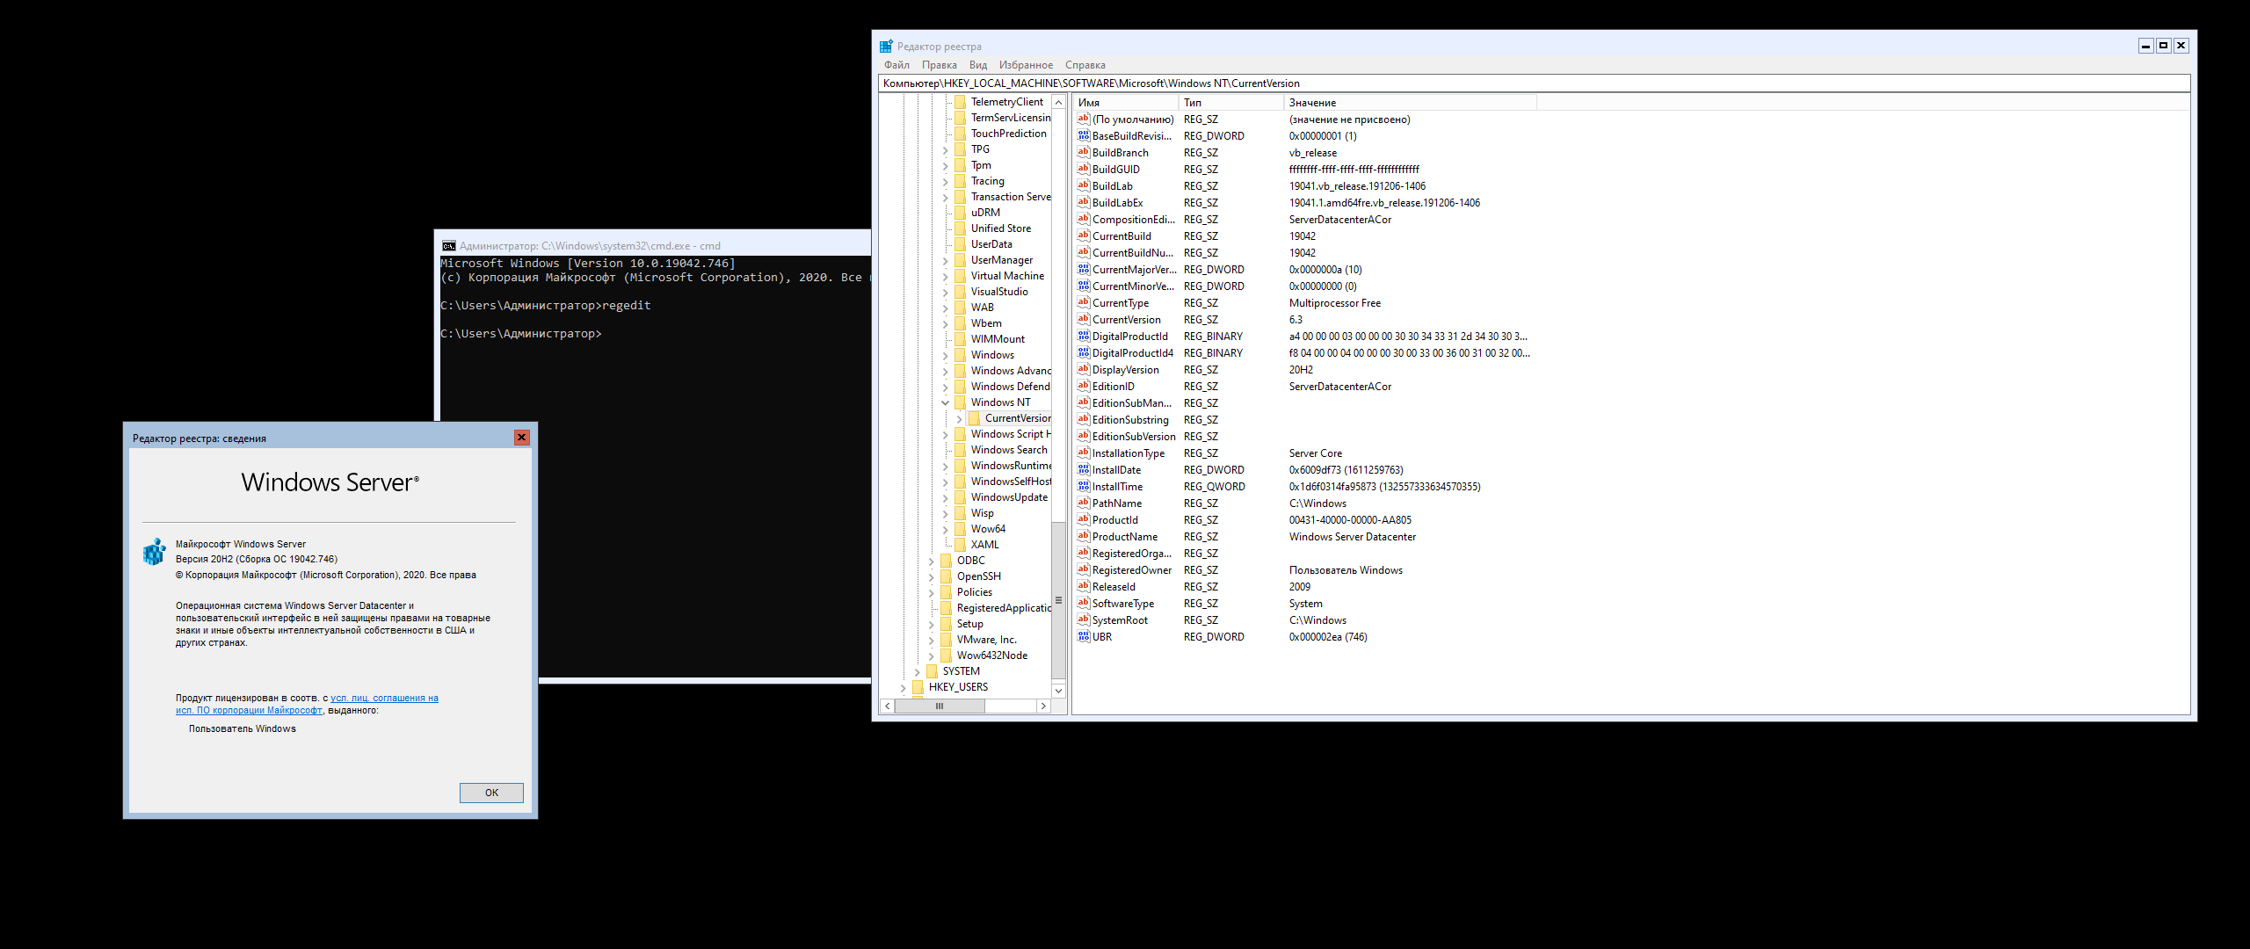Select the Unified Store key
This screenshot has height=949, width=2250.
tap(1000, 228)
